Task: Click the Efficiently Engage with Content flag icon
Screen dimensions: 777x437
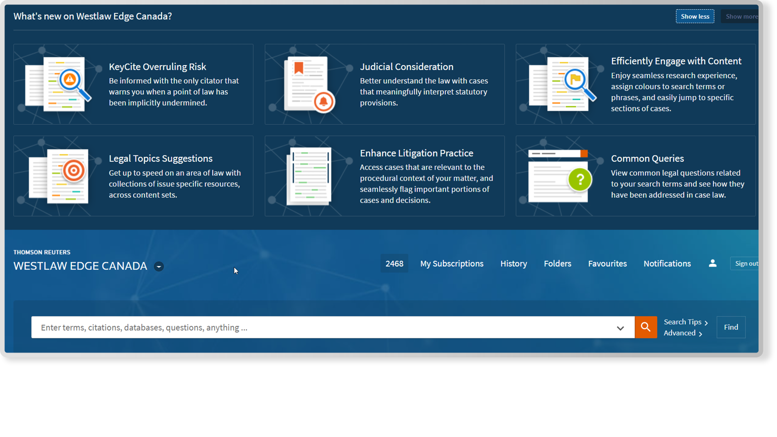Action: [x=562, y=84]
